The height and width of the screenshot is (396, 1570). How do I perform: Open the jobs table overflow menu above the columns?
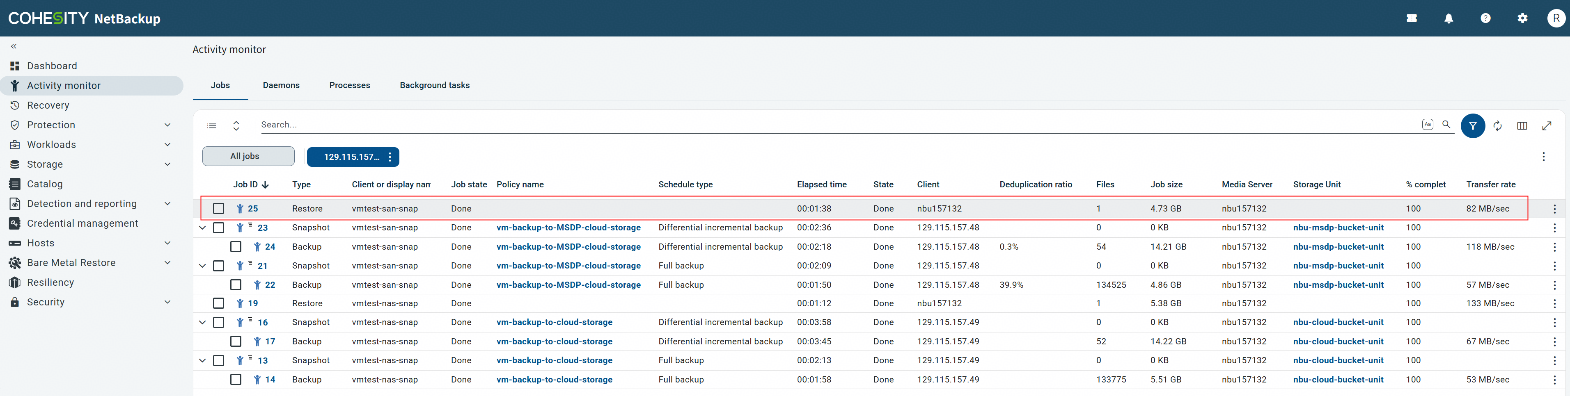click(x=1544, y=157)
